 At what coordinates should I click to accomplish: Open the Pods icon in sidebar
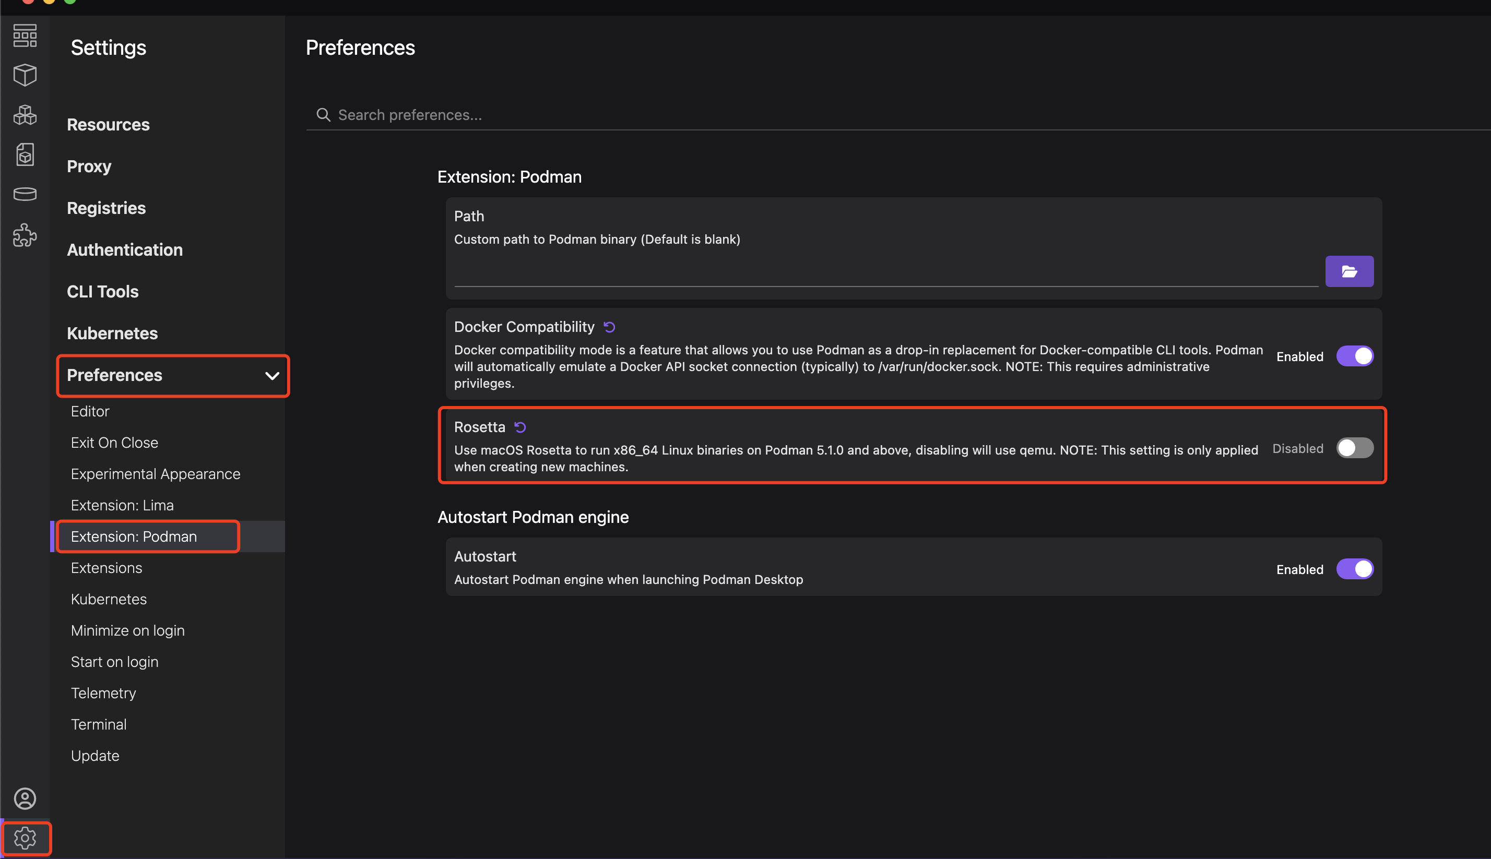(25, 114)
